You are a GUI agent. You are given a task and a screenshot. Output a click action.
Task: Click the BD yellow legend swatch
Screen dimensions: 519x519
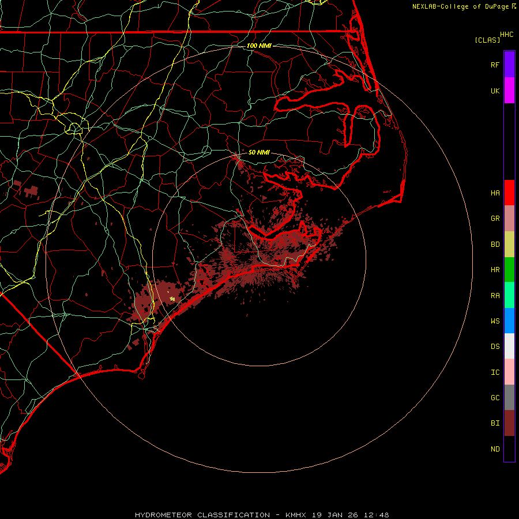(x=509, y=244)
